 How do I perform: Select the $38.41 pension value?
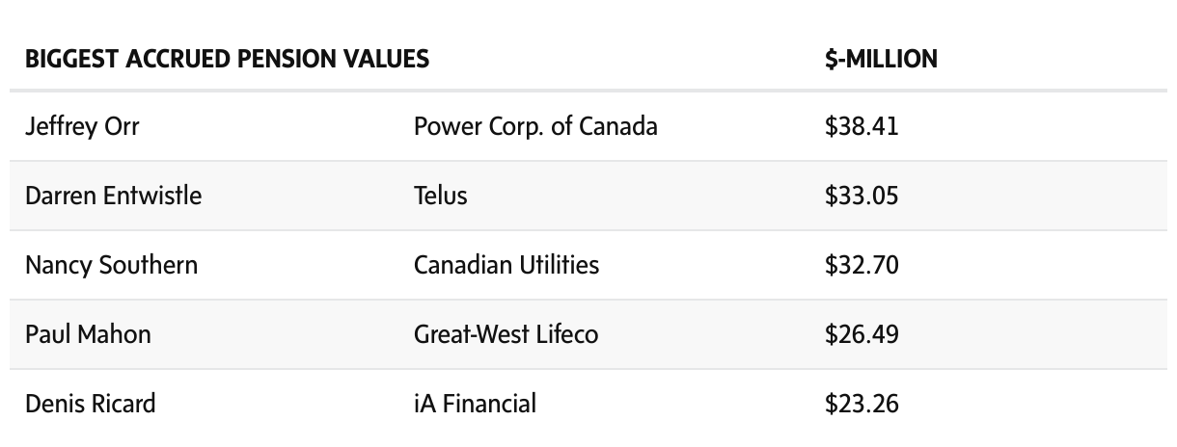pos(862,126)
